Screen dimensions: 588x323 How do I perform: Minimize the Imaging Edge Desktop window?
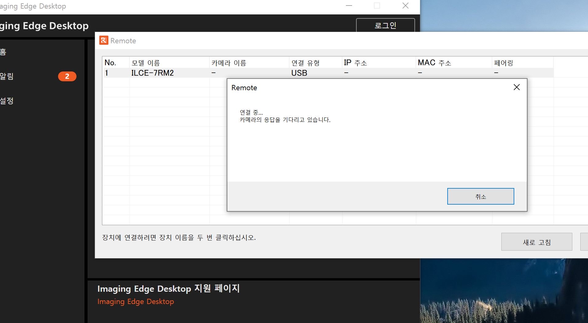coord(349,6)
